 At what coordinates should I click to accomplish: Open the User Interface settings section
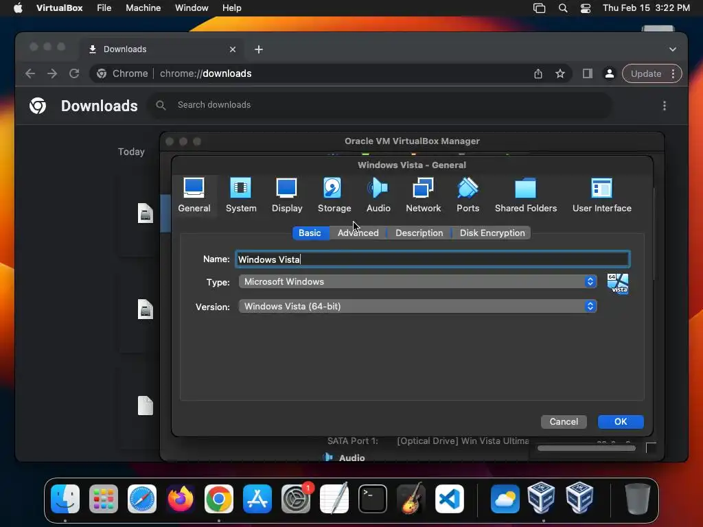coord(601,196)
